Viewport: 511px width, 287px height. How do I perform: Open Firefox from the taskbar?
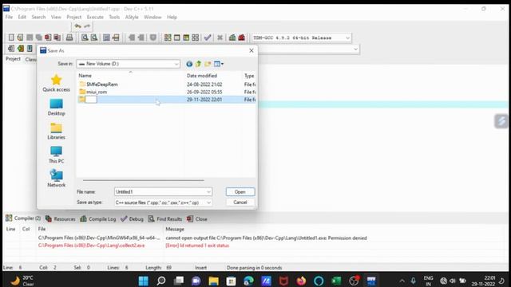301,281
